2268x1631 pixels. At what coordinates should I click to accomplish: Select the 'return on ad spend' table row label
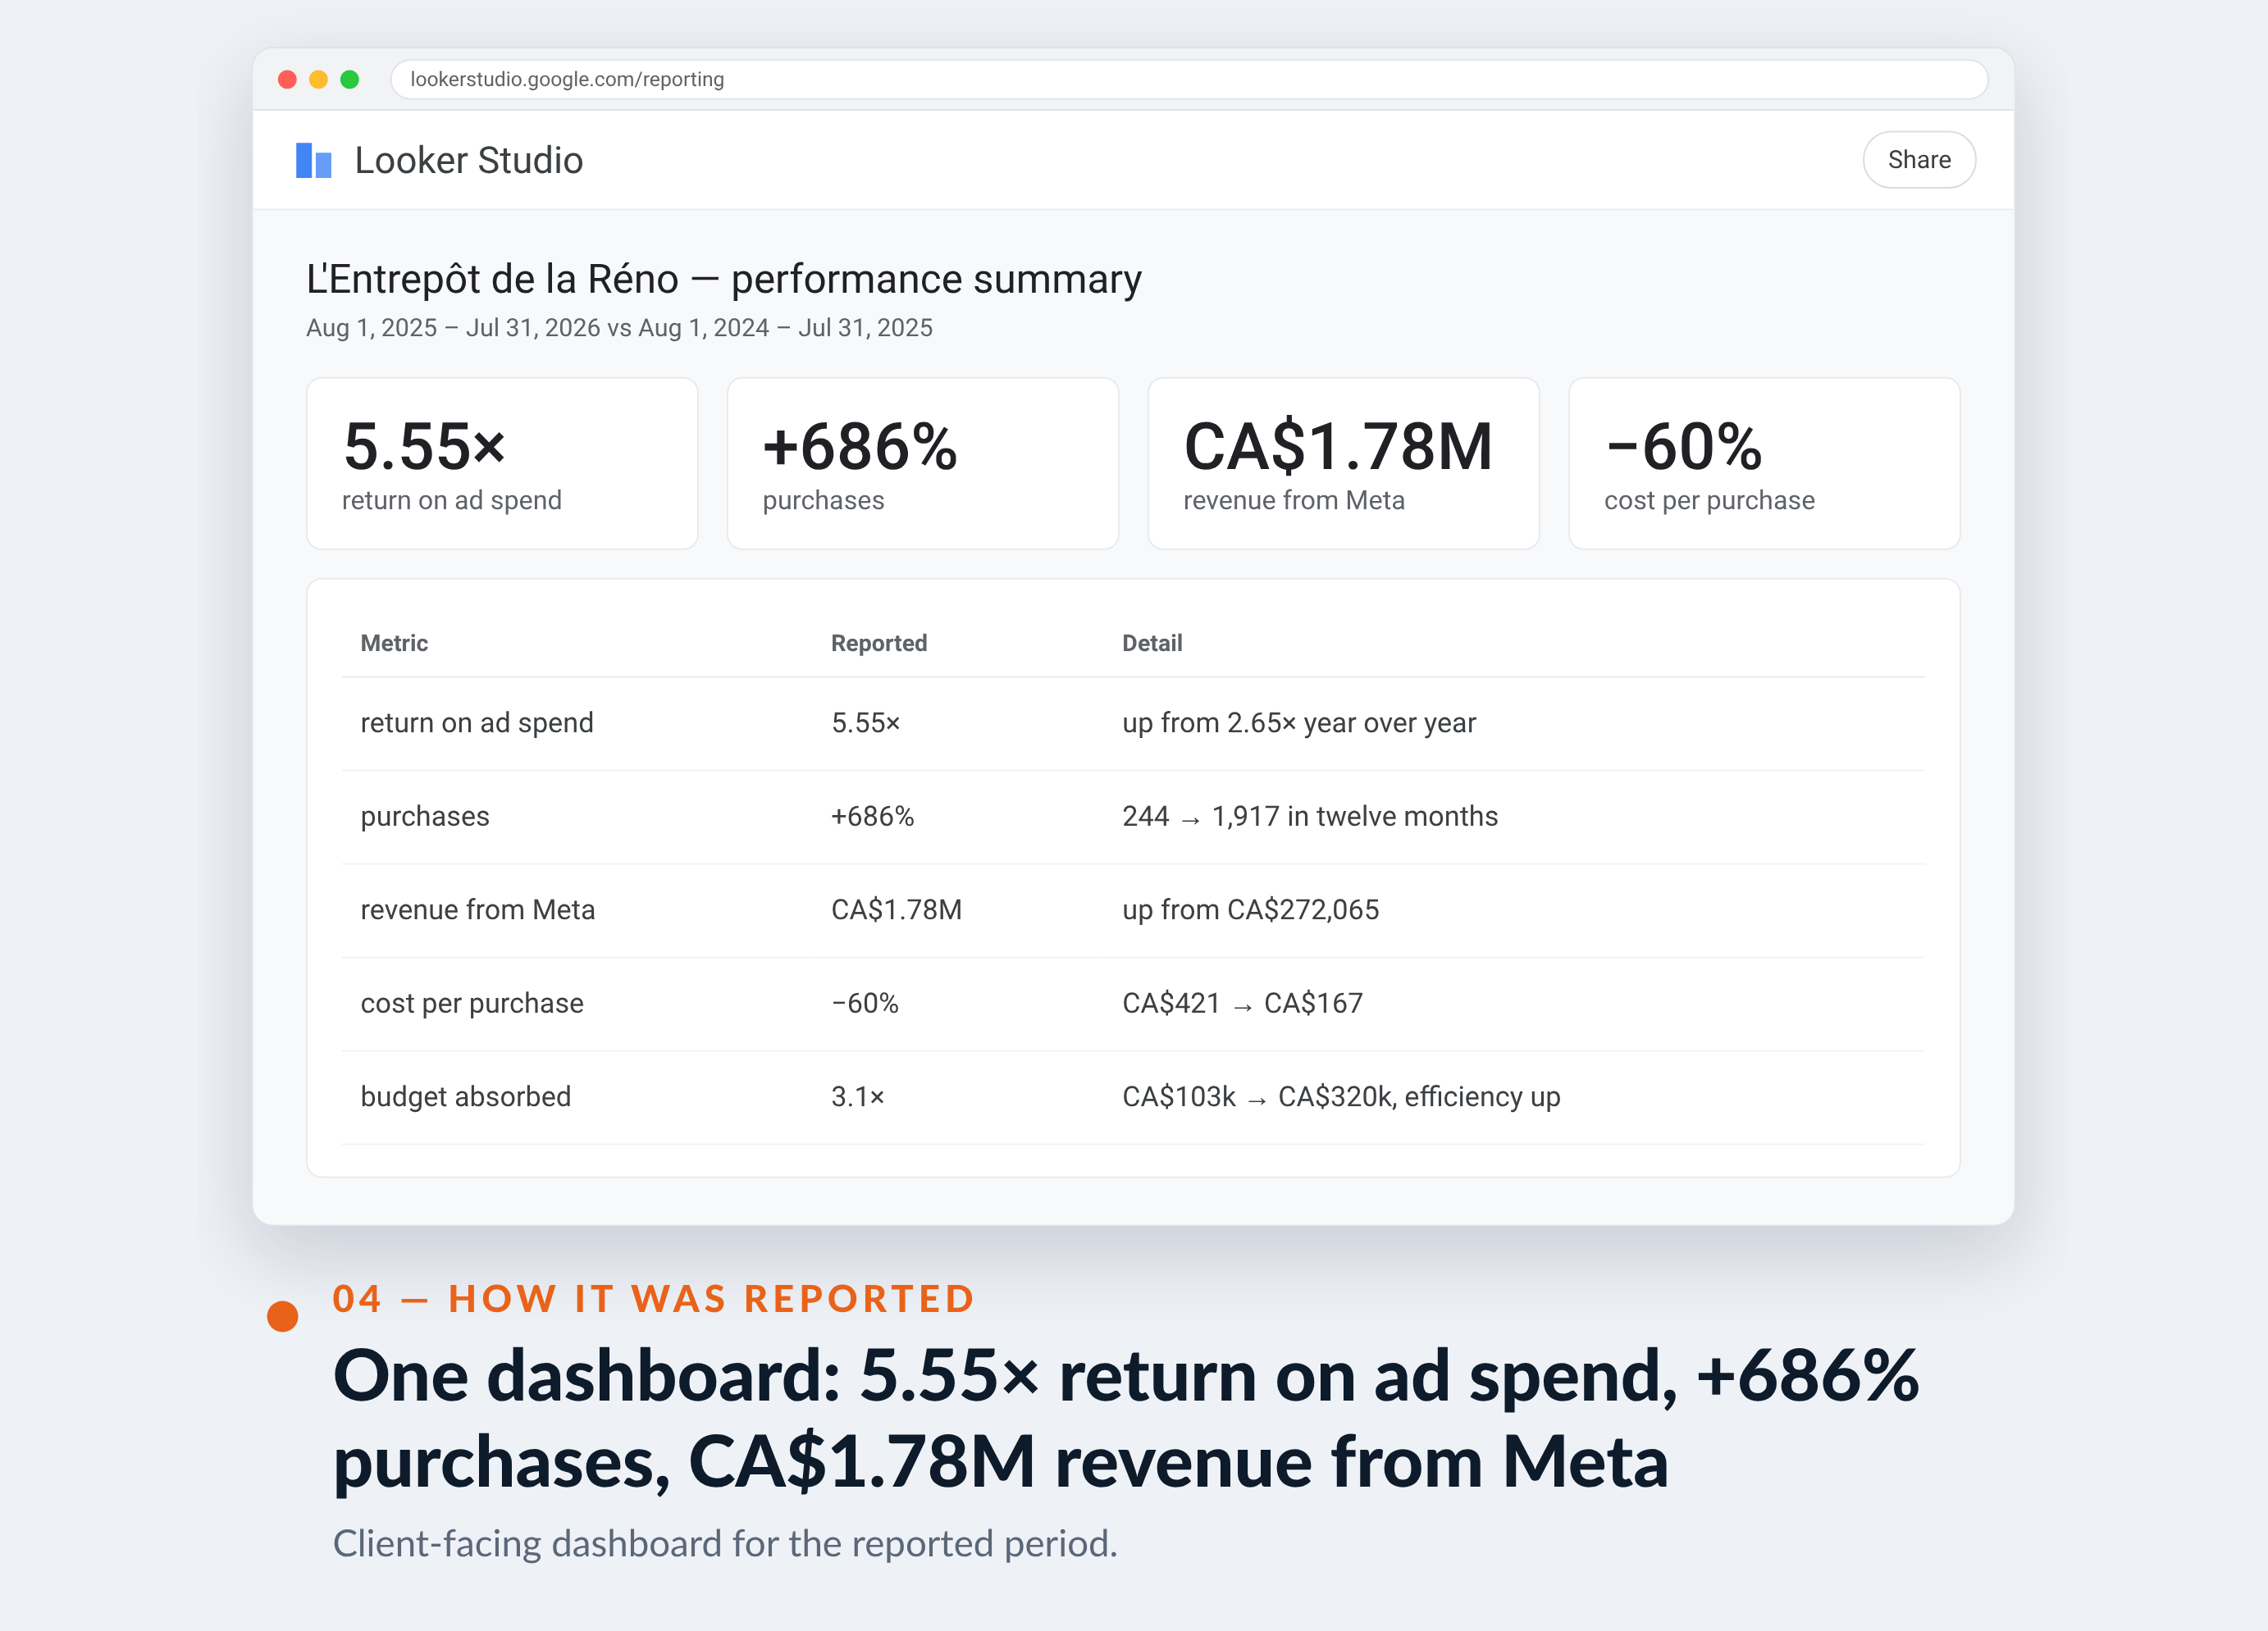click(477, 723)
